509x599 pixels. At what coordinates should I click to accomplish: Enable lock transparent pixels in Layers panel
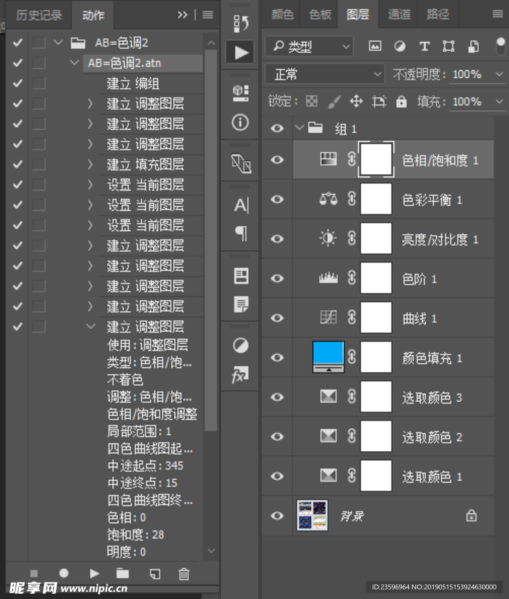312,101
